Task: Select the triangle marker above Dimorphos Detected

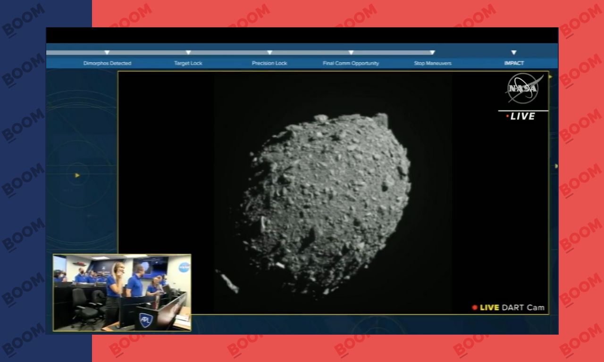Action: tap(107, 53)
